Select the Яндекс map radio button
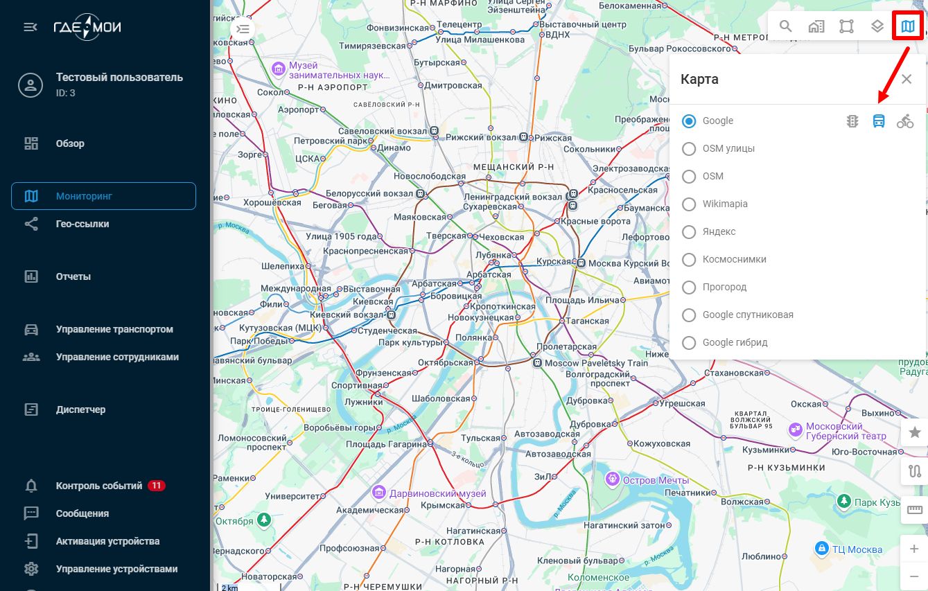This screenshot has width=928, height=591. tap(689, 232)
